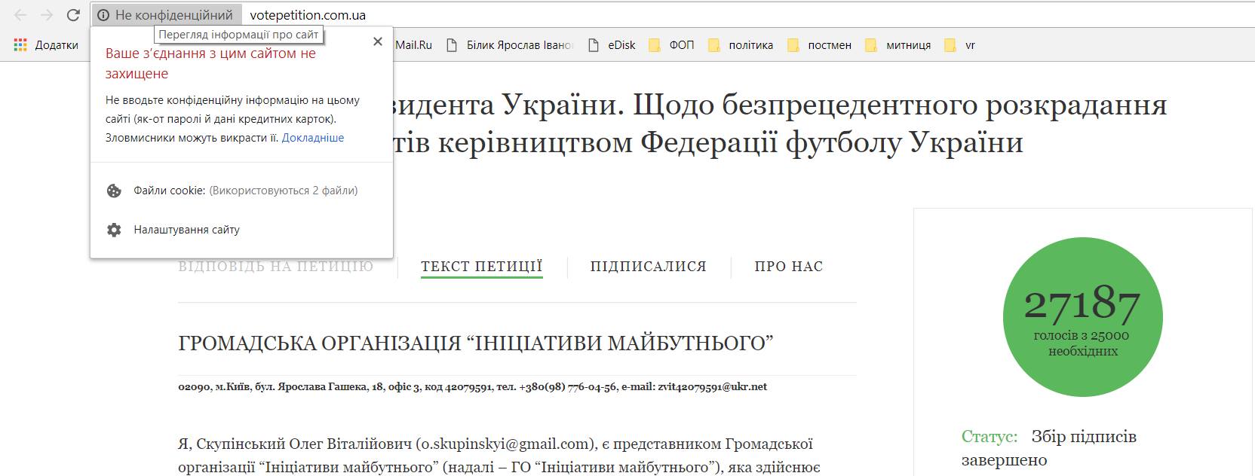The width and height of the screenshot is (1255, 476).
Task: Click the address bar URL votepetition.com.ua
Action: 308,15
